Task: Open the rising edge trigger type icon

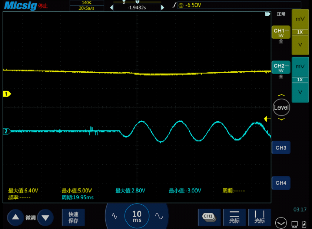Action: coord(174,5)
